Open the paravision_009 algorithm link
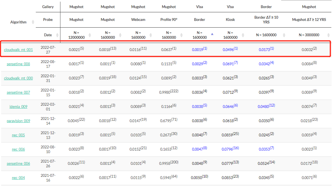 (18, 121)
